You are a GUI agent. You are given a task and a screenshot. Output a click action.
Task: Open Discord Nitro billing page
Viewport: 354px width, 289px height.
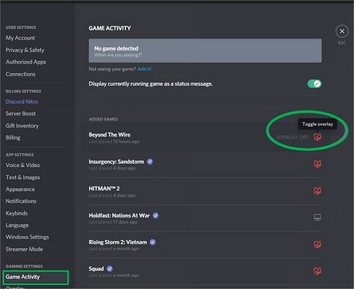coord(21,102)
